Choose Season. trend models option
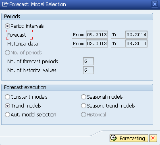The height and width of the screenshot is (145, 160). [x=83, y=106]
